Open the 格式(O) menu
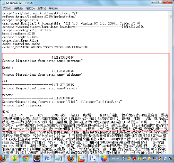 point(30,9)
